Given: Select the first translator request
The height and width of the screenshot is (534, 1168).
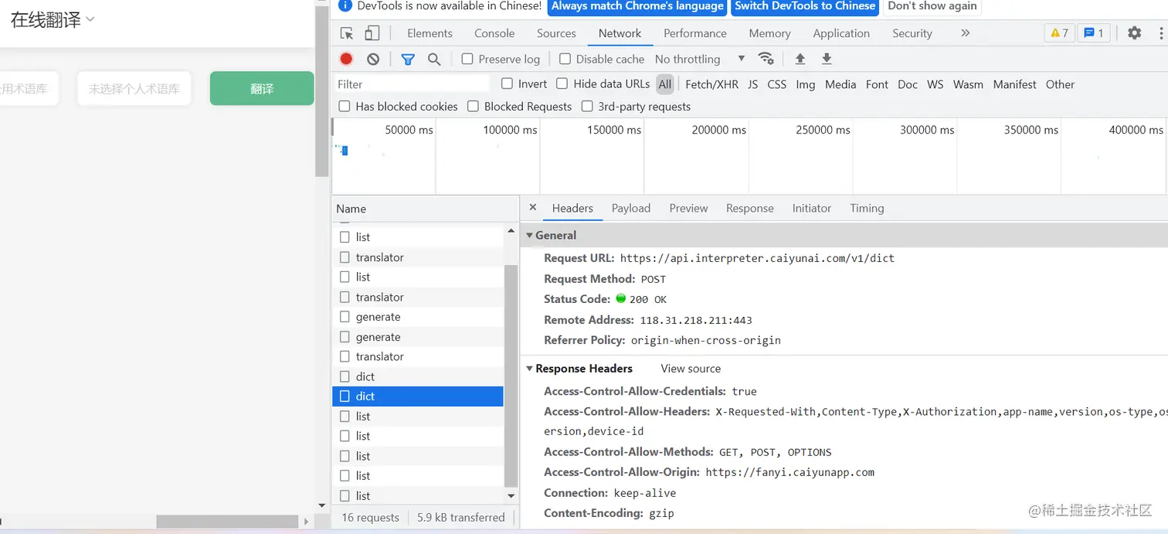Looking at the screenshot, I should coord(418,257).
